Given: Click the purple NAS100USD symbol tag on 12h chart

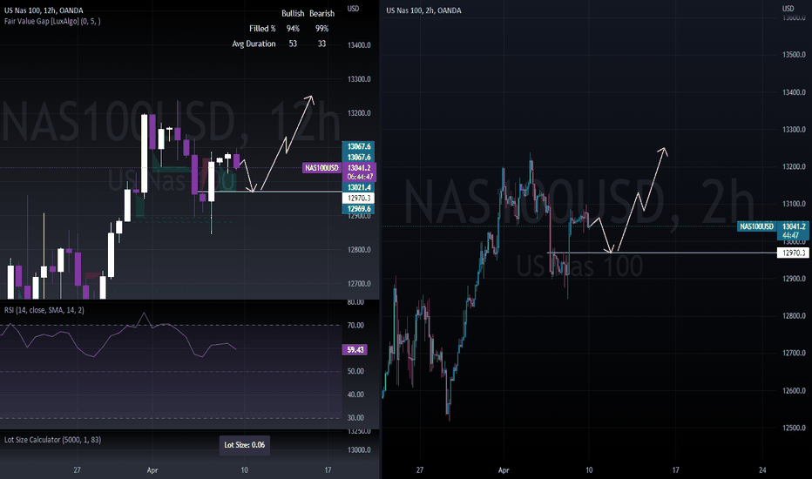Looking at the screenshot, I should [x=321, y=168].
